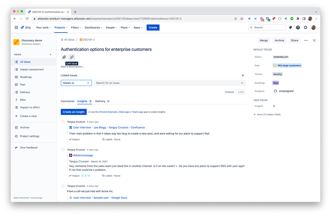Open the Chrome three-dot menu
This screenshot has height=216, width=331.
point(316,19)
